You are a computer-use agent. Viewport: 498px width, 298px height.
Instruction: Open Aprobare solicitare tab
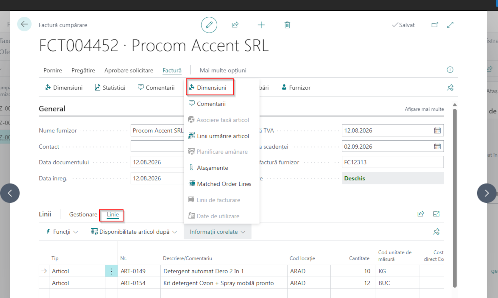128,70
